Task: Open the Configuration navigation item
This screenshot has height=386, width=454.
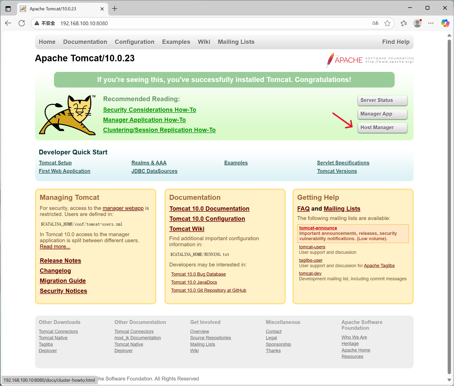Action: tap(135, 42)
